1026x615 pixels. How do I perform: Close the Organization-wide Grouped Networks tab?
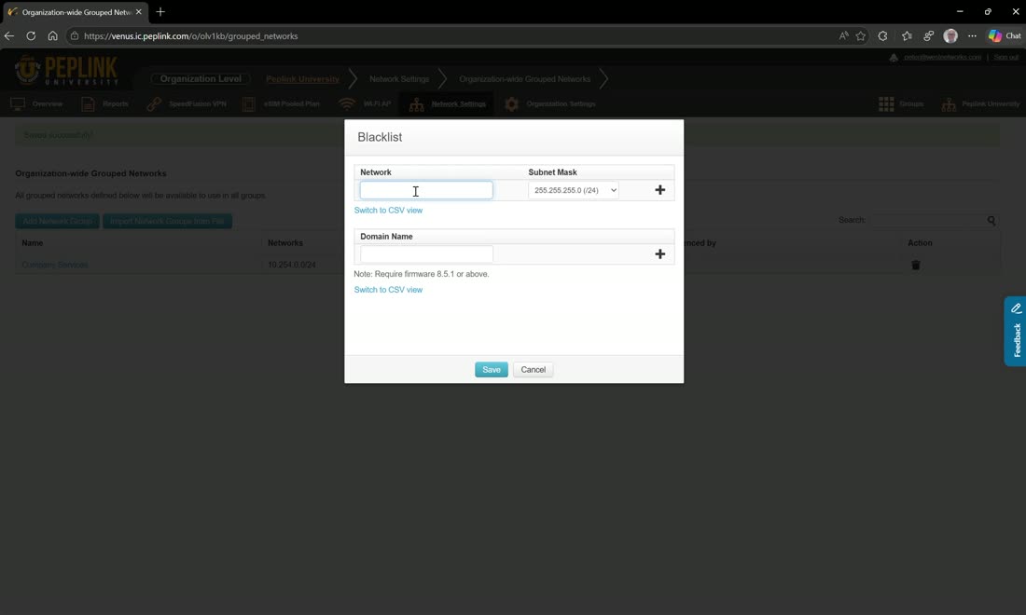click(x=139, y=12)
